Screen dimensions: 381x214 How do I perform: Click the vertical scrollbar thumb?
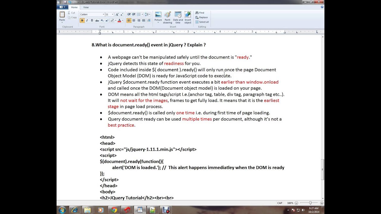tap(322, 170)
